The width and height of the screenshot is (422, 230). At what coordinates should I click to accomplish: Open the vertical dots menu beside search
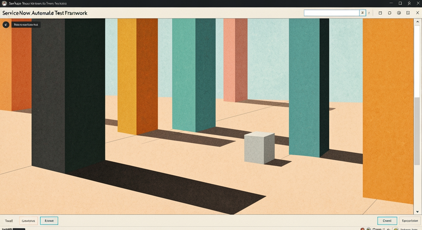pos(369,13)
